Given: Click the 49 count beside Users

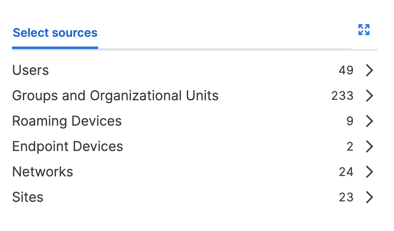Looking at the screenshot, I should [346, 70].
